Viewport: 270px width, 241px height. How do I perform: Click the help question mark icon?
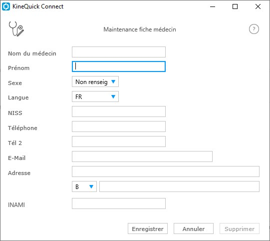(254, 29)
